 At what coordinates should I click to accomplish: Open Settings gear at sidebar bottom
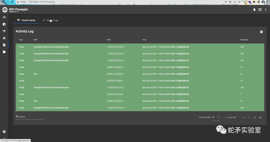(4, 132)
